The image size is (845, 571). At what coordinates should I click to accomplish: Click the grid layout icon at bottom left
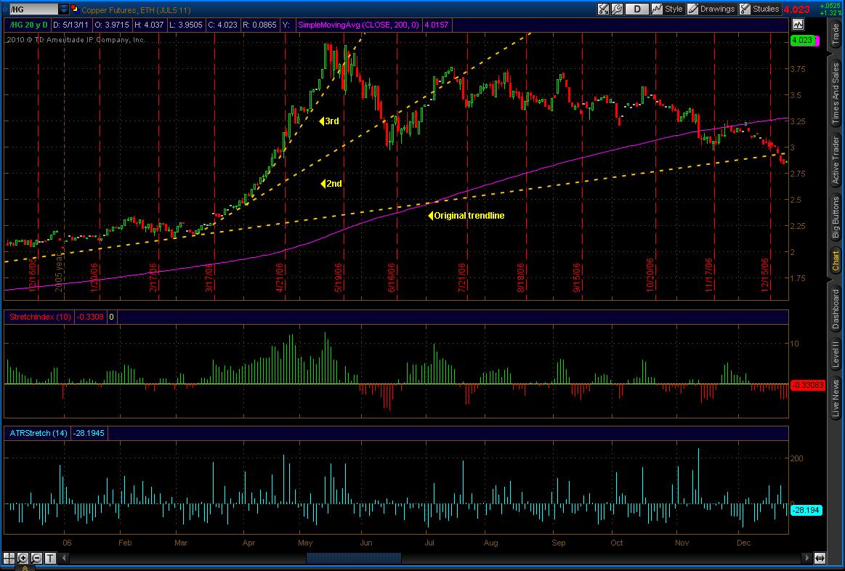9,558
